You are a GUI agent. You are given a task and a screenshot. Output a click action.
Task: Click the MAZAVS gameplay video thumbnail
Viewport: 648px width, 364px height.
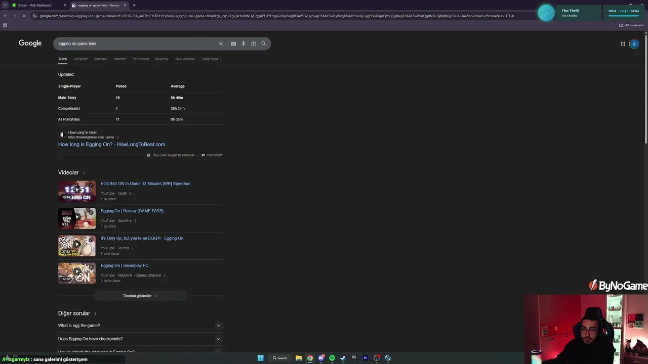click(x=76, y=273)
